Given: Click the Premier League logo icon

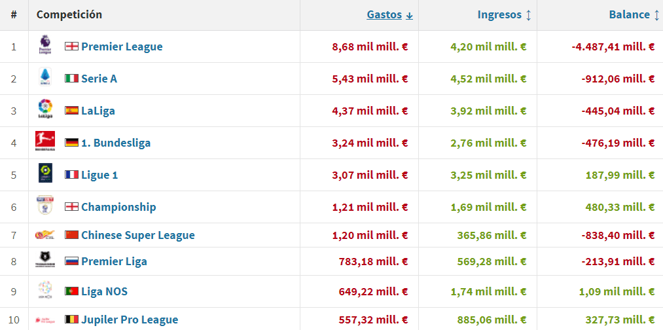Looking at the screenshot, I should click(45, 46).
